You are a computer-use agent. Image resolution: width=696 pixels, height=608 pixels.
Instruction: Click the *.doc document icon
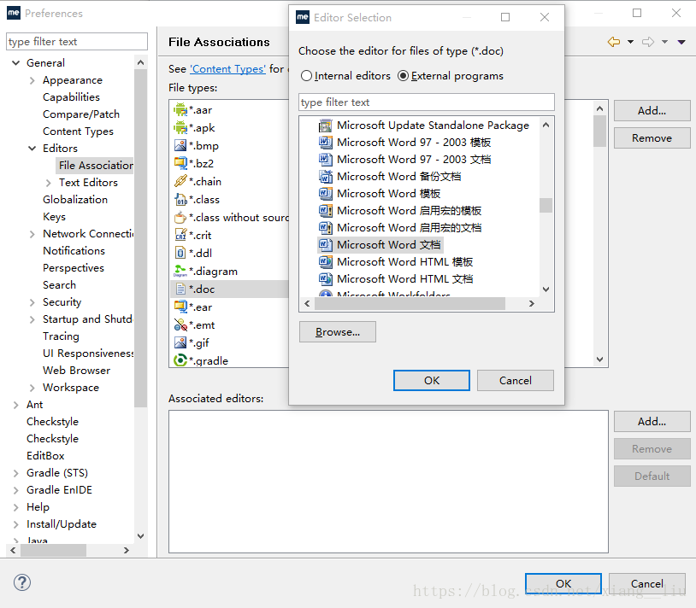[x=180, y=289]
